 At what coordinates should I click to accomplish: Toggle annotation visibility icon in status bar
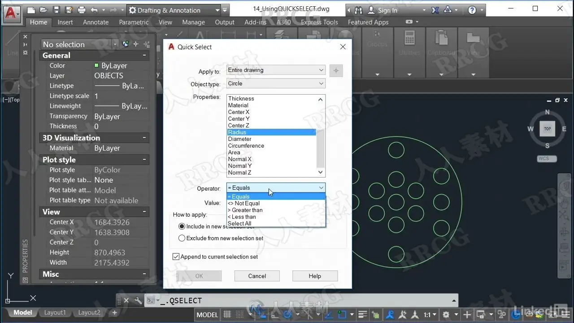[x=389, y=315]
